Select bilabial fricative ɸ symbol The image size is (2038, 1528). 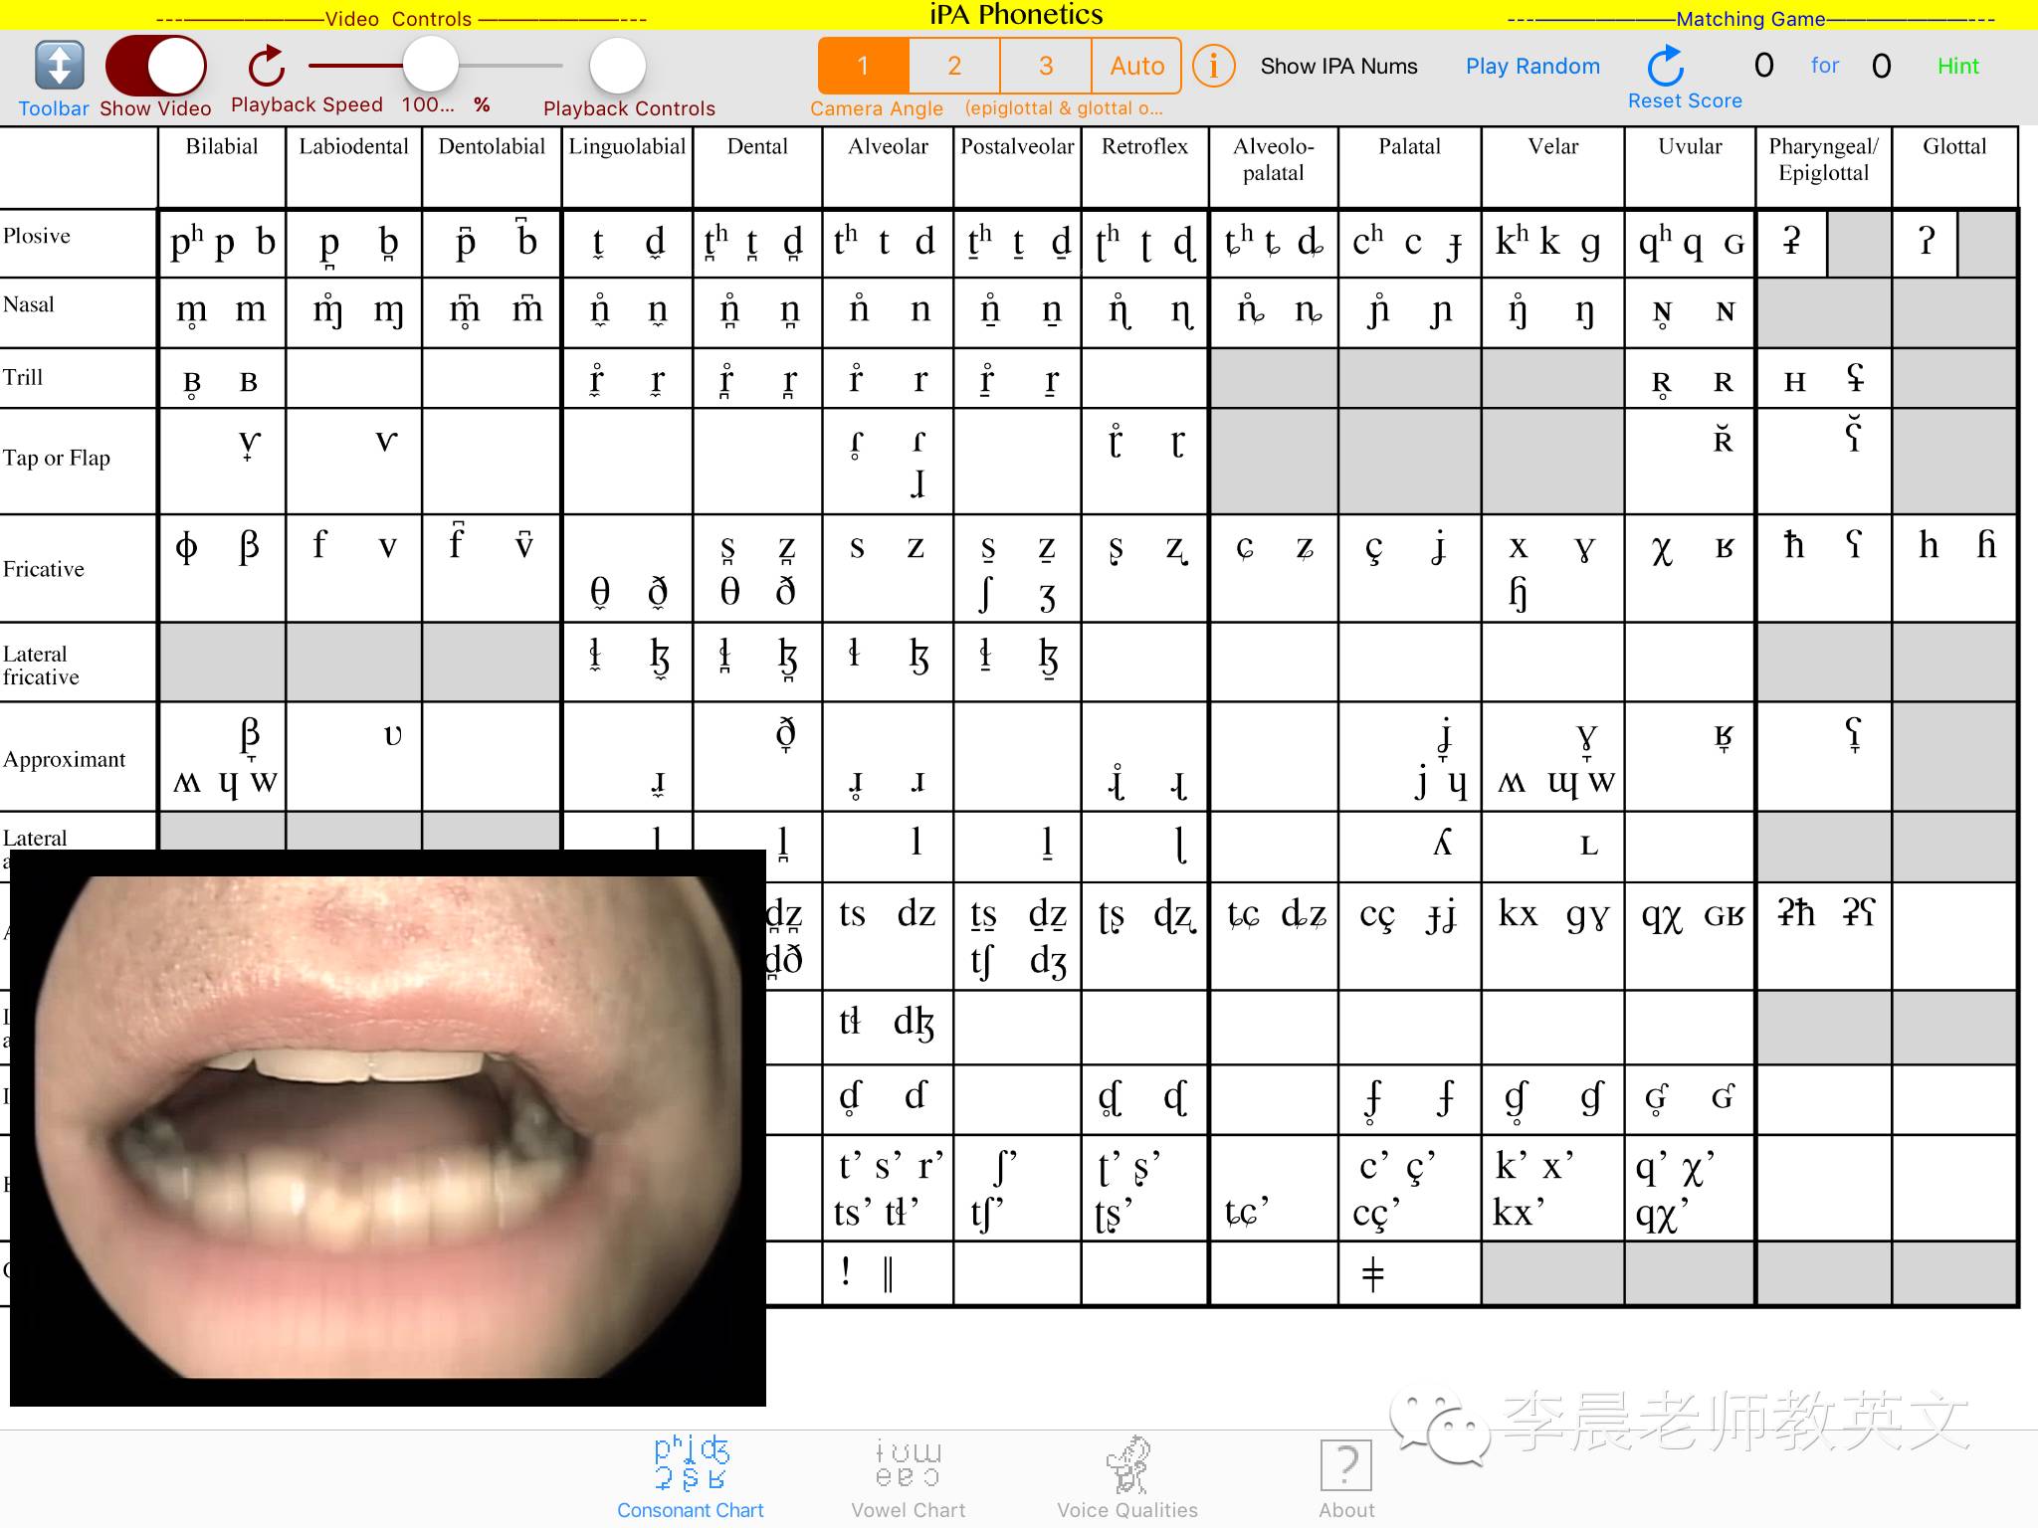click(186, 547)
